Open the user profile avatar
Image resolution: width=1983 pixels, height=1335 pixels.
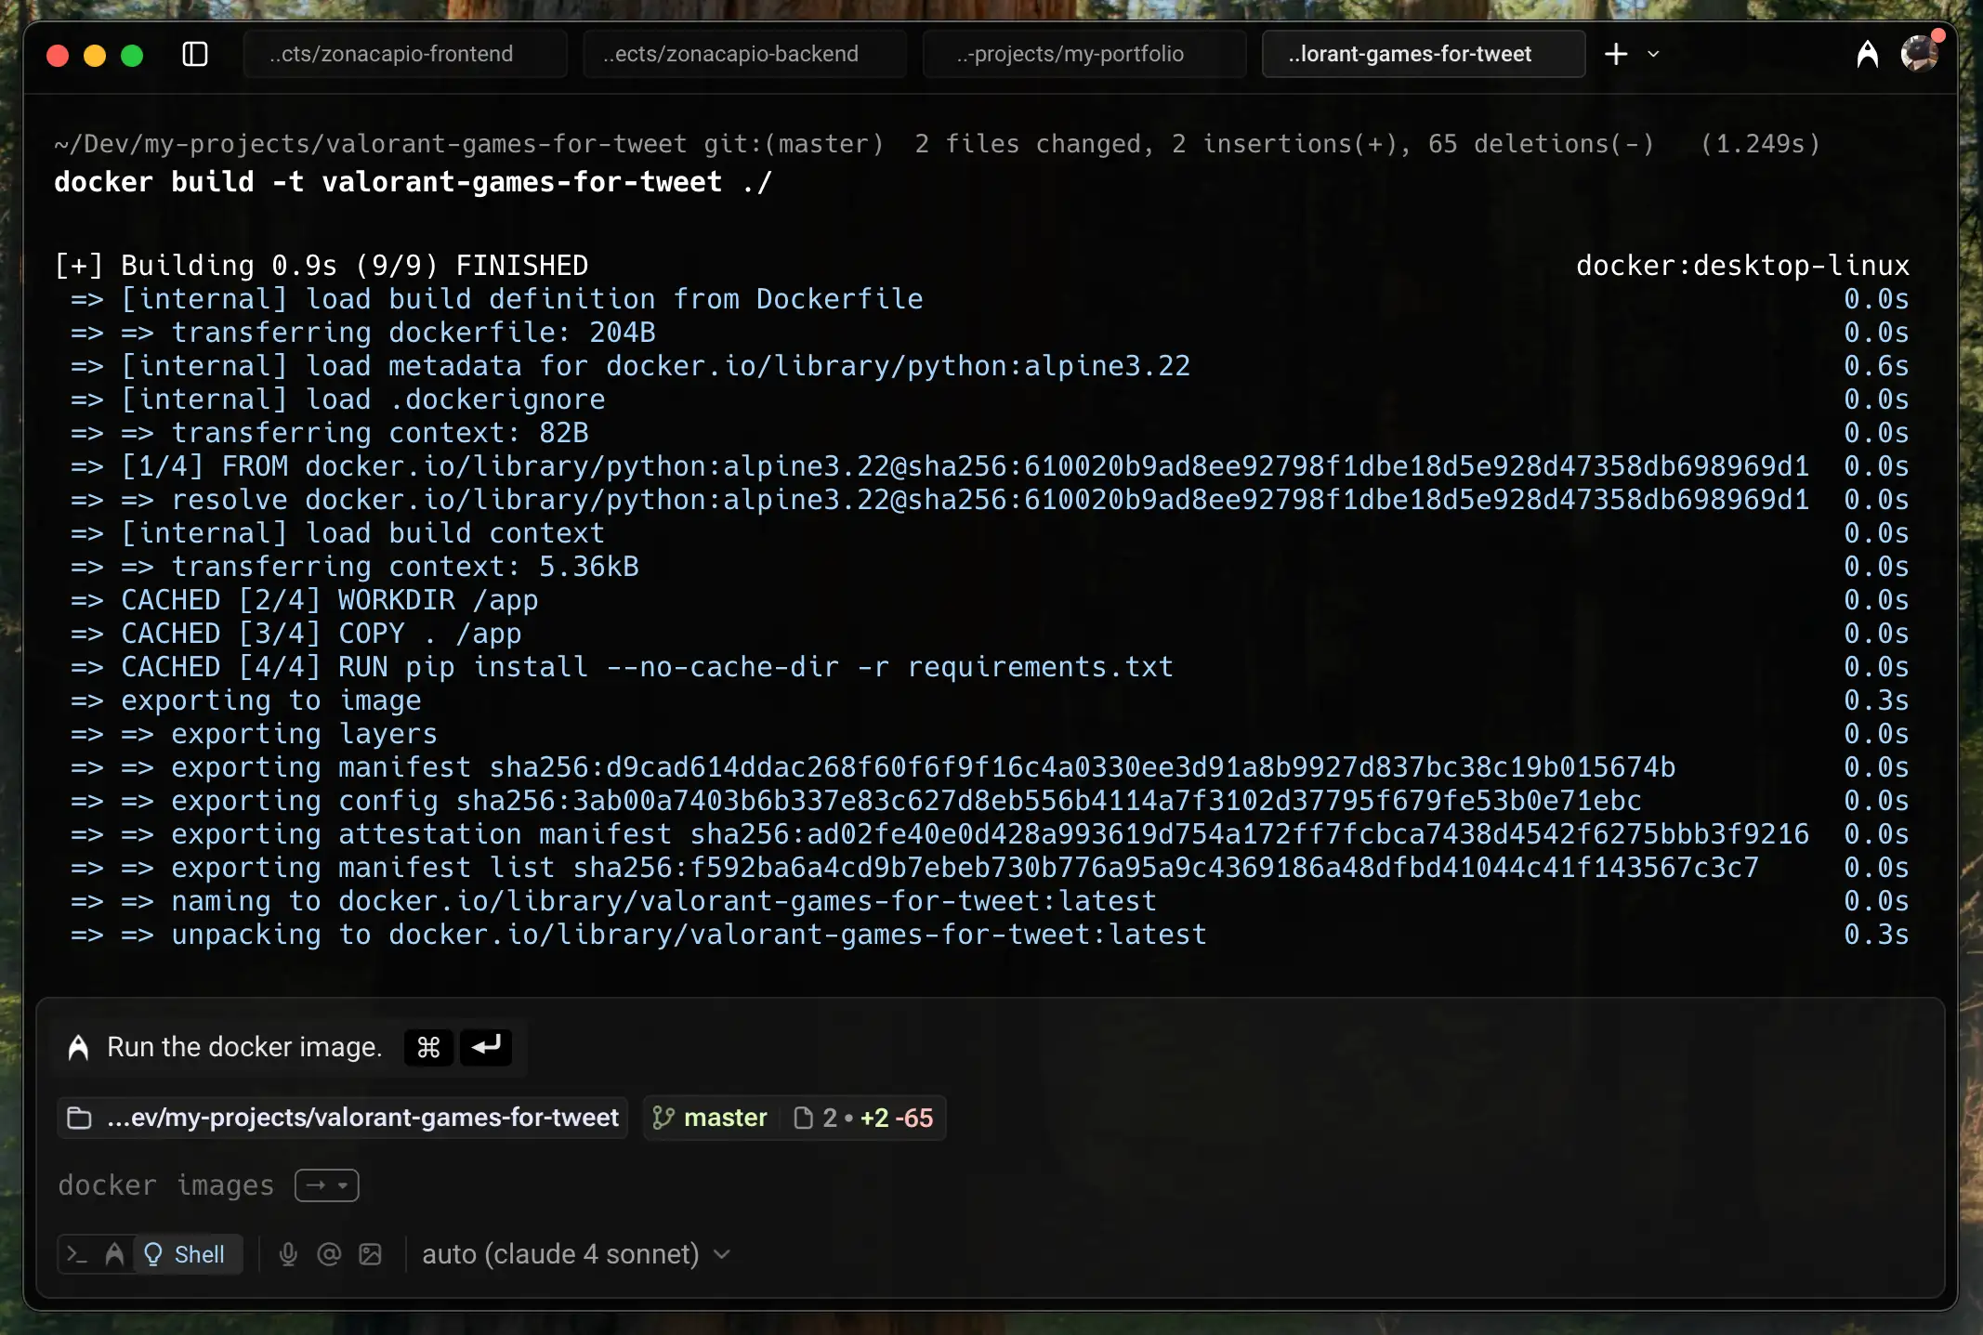coord(1920,53)
